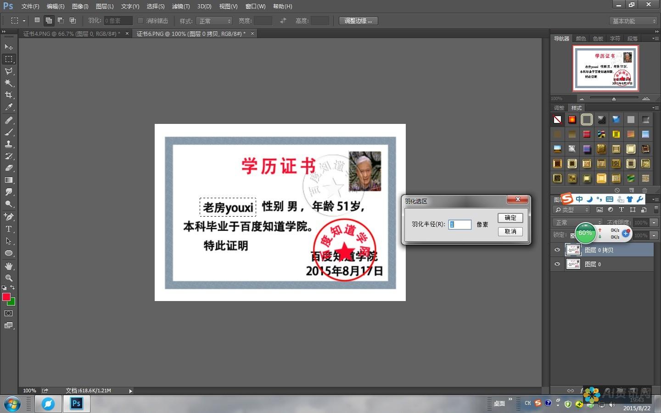
Task: Click the 调整边缘 button
Action: pos(359,21)
